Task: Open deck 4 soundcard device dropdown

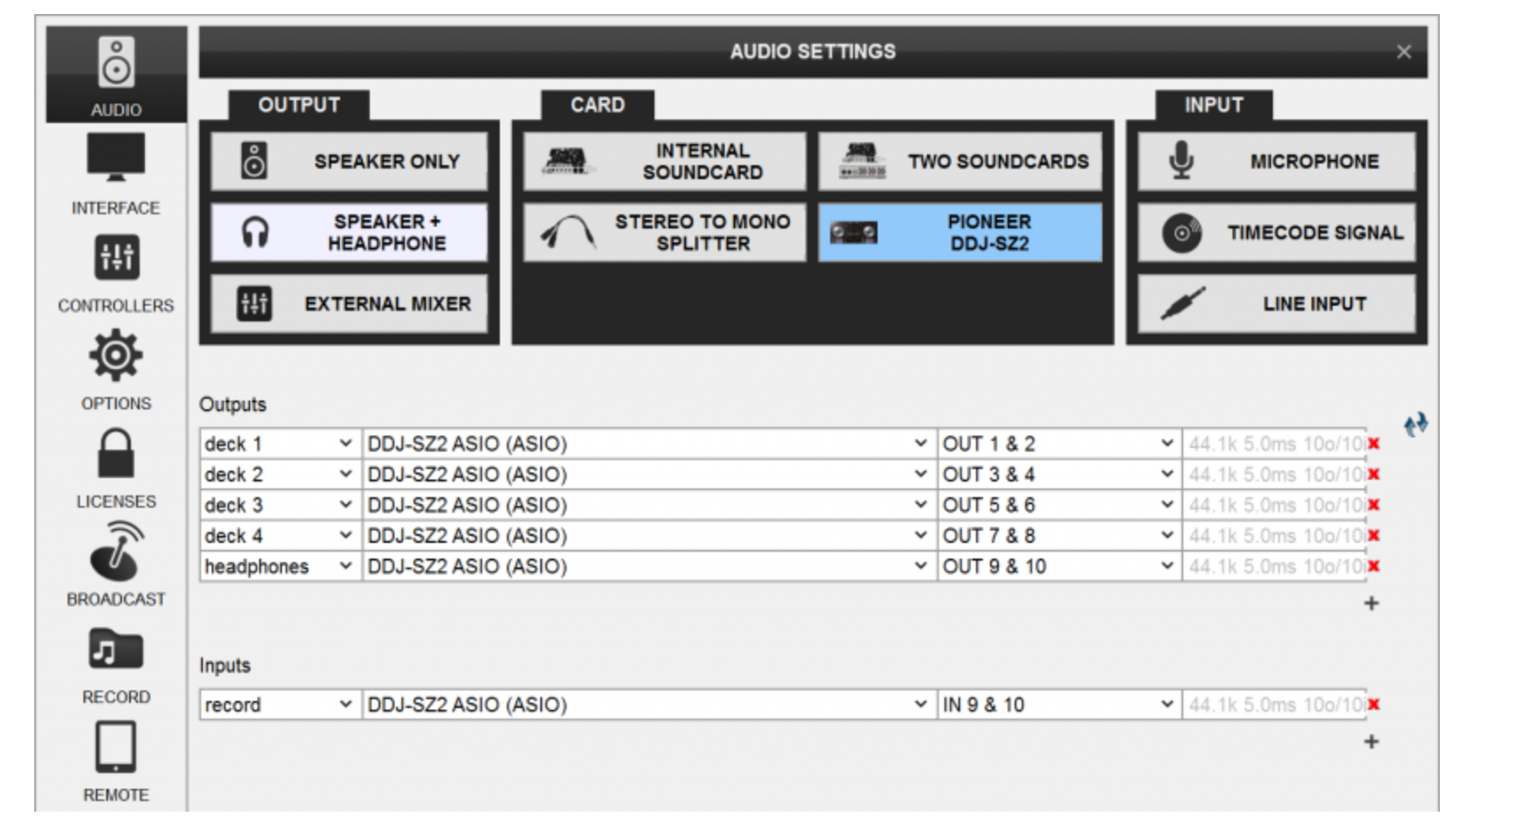Action: click(x=649, y=536)
